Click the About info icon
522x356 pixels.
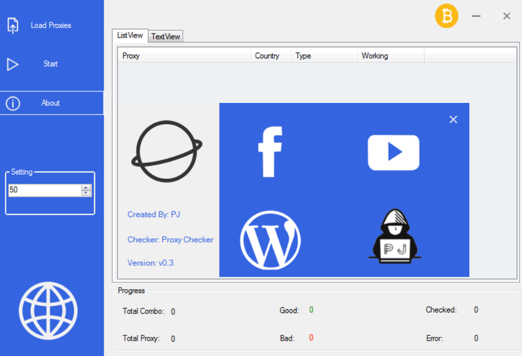13,103
